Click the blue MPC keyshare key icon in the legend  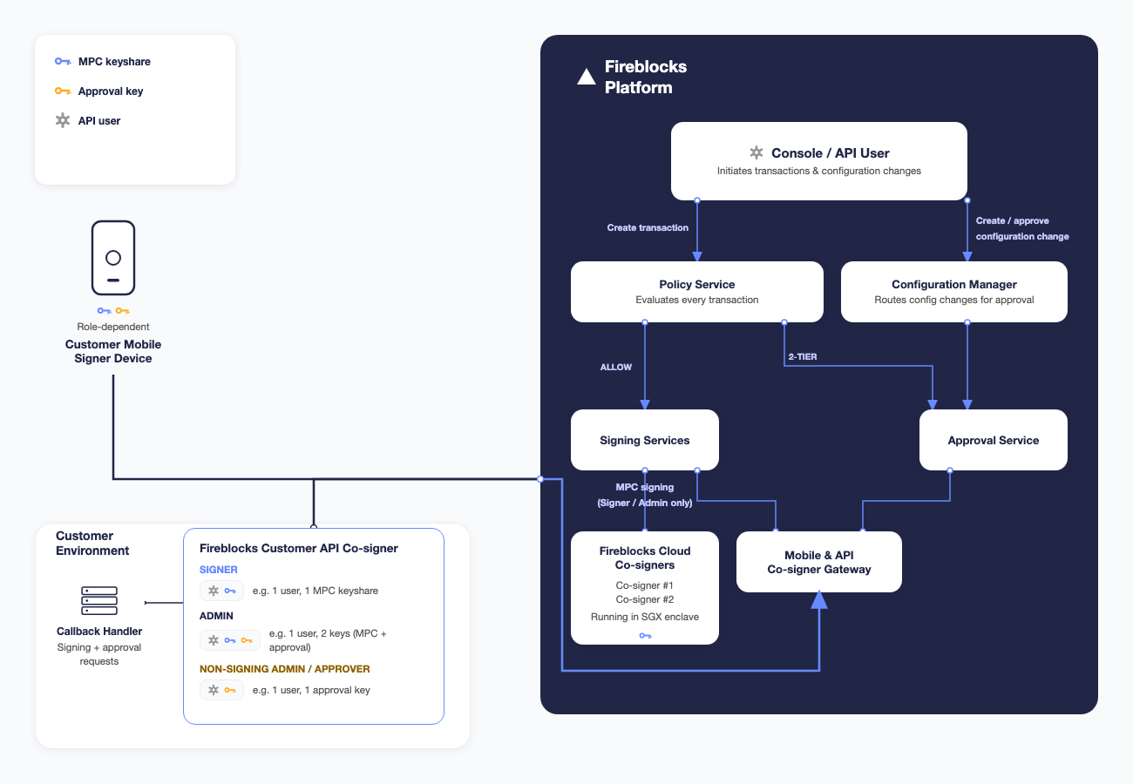point(62,62)
